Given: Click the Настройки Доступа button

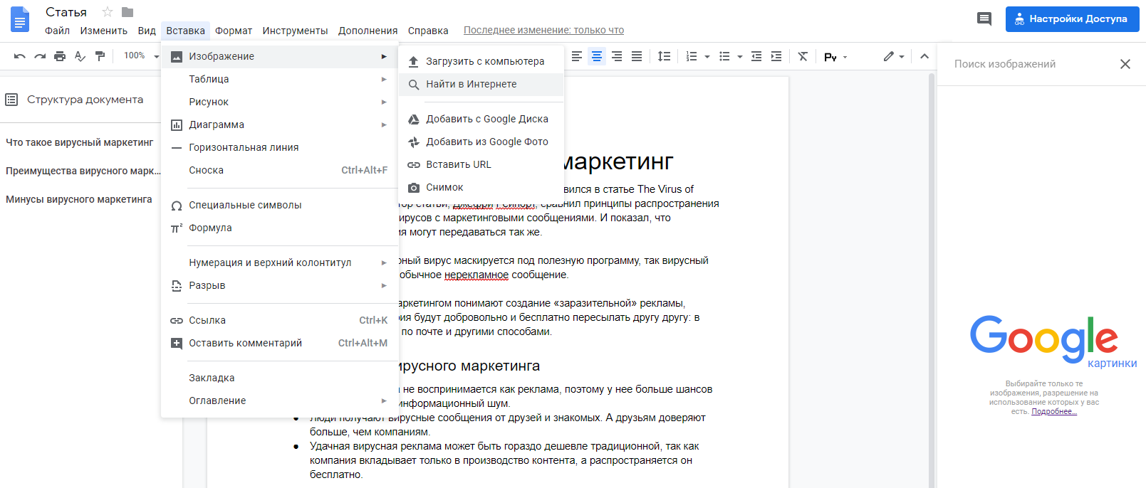Looking at the screenshot, I should pyautogui.click(x=1072, y=19).
